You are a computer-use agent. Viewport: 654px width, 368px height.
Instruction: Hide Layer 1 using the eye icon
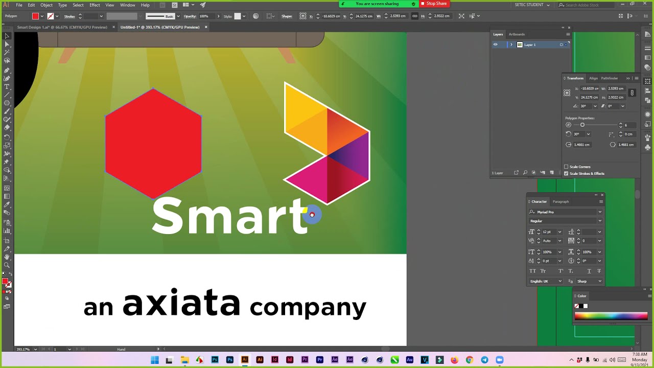point(495,44)
